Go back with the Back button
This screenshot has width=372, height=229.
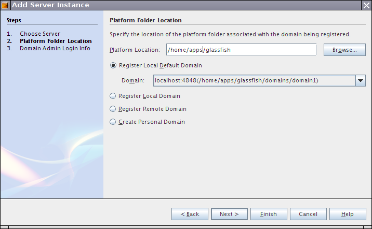coord(190,214)
